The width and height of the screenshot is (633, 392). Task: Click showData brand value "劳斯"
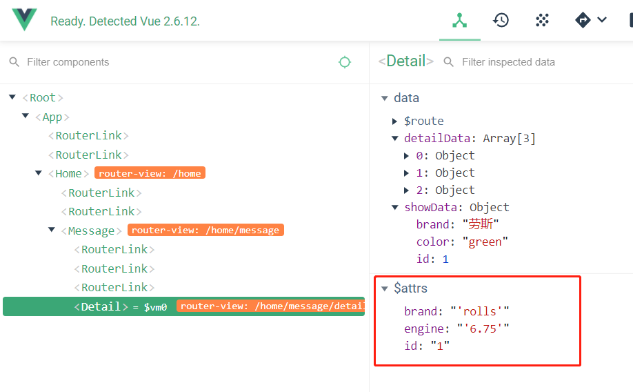click(x=481, y=224)
